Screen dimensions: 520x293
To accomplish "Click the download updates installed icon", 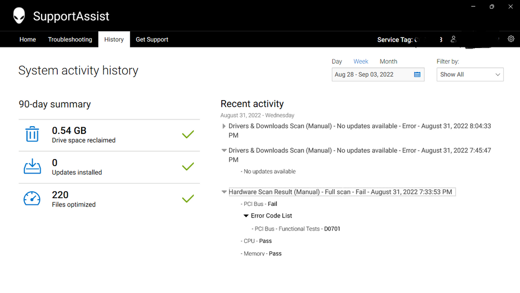I will click(32, 166).
